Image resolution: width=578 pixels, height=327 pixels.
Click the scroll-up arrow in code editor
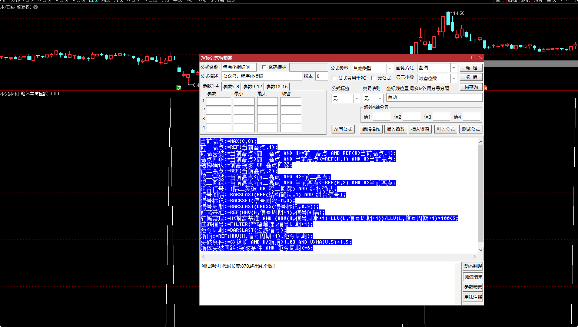[x=481, y=142]
